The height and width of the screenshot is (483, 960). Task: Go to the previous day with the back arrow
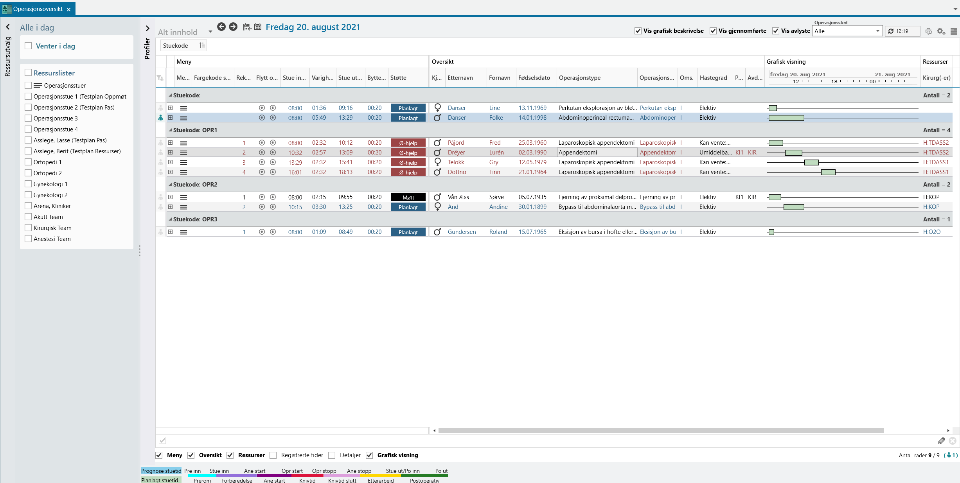221,27
